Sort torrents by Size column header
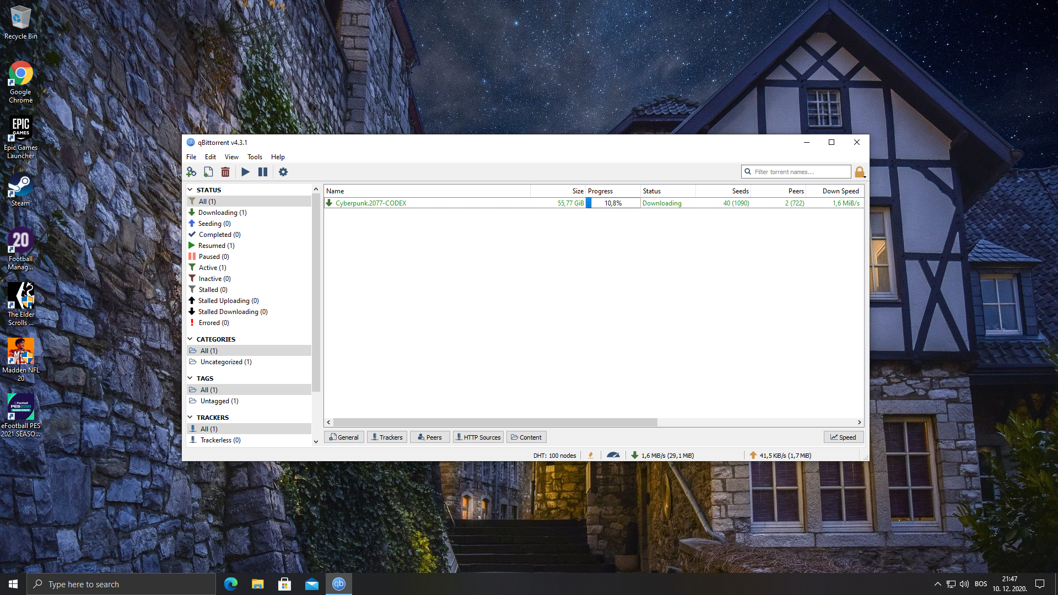1058x595 pixels. click(x=558, y=191)
